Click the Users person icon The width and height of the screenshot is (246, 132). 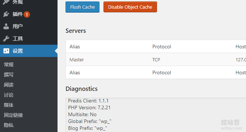point(6,26)
